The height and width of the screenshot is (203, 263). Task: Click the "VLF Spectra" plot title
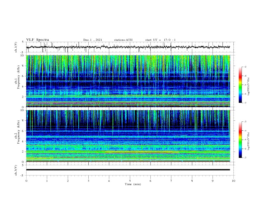[x=38, y=40]
